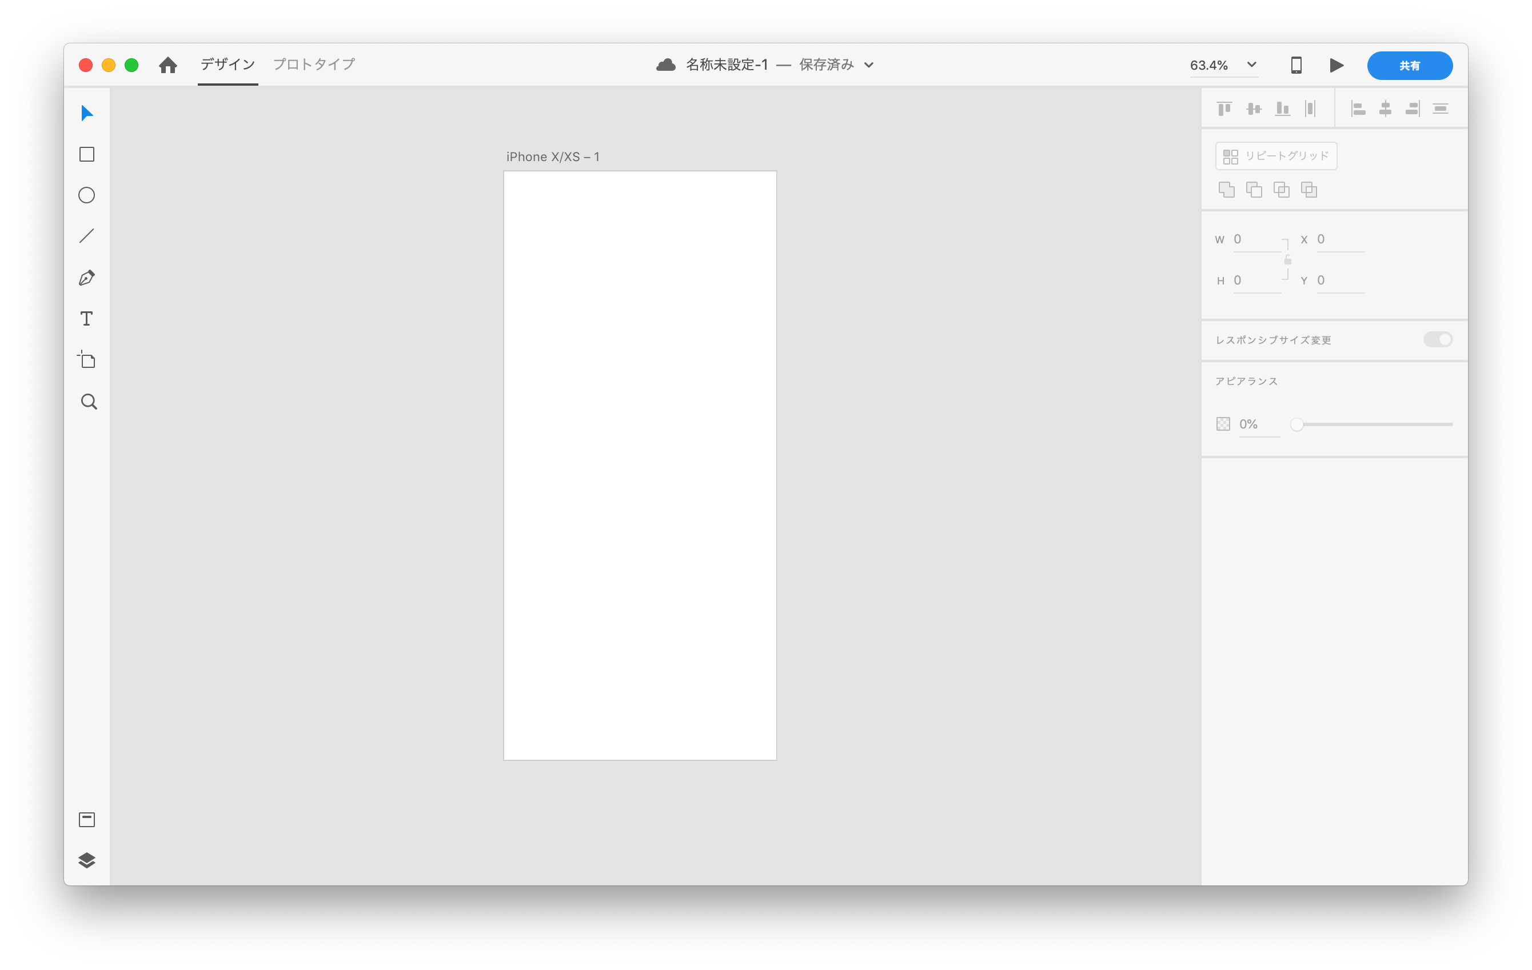Click the 共有 share button
Screen dimensions: 1532x970
1410,66
